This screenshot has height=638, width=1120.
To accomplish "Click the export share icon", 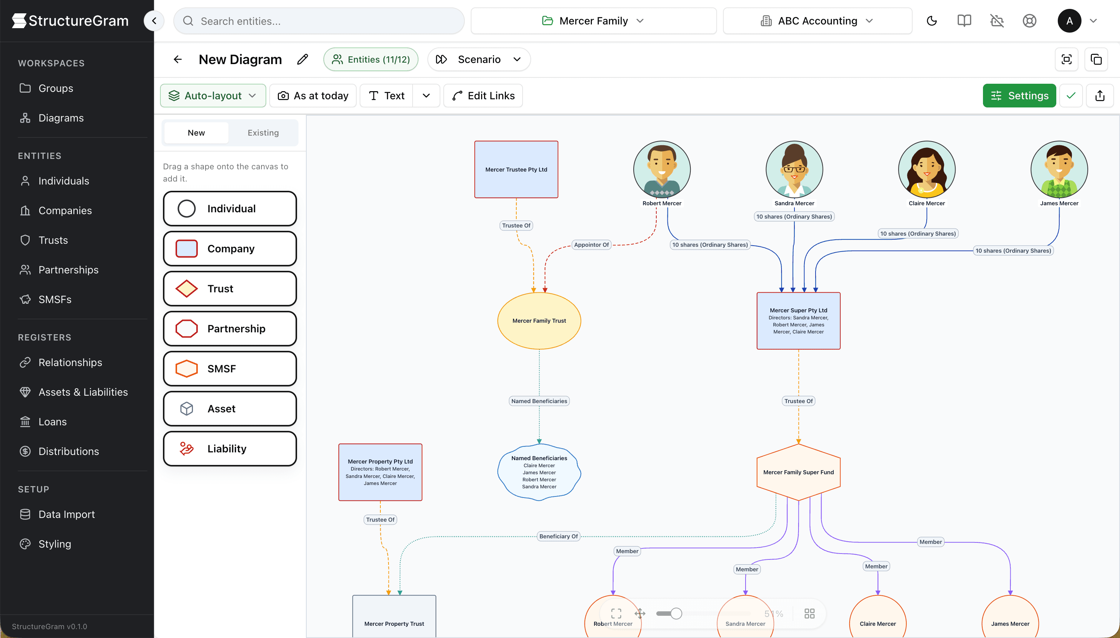I will pos(1100,96).
